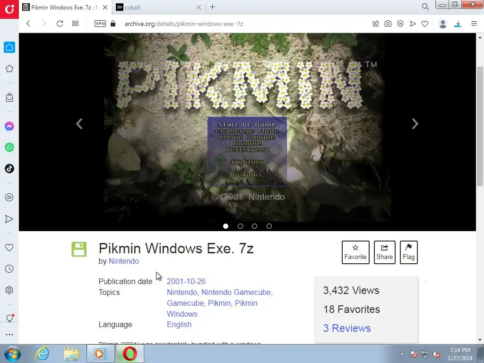
Task: Open the user profile icon
Action: coord(443,24)
